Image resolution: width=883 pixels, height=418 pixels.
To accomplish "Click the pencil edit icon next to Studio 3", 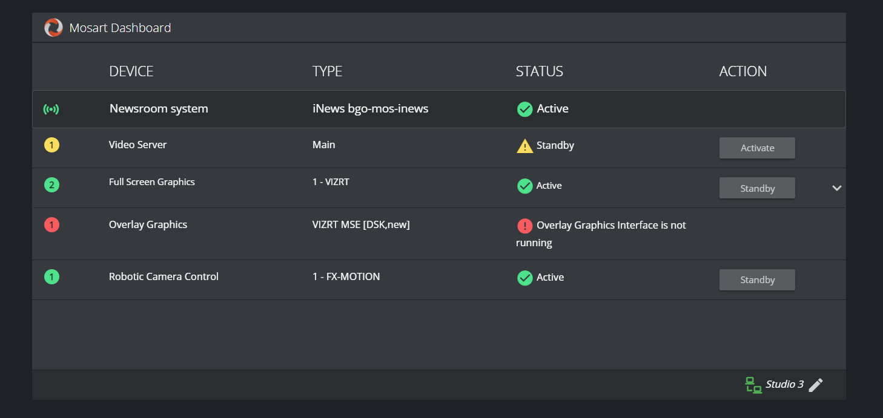I will (x=816, y=385).
